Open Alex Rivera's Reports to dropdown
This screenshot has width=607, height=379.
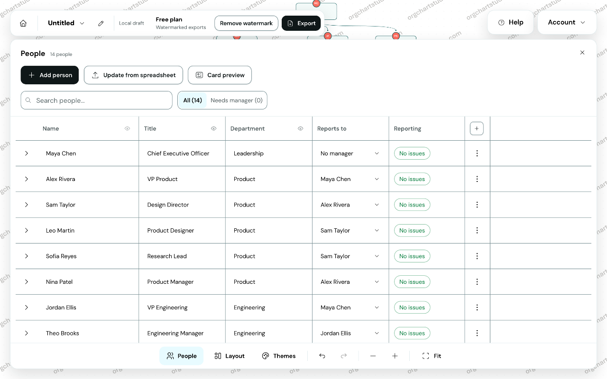click(350, 179)
